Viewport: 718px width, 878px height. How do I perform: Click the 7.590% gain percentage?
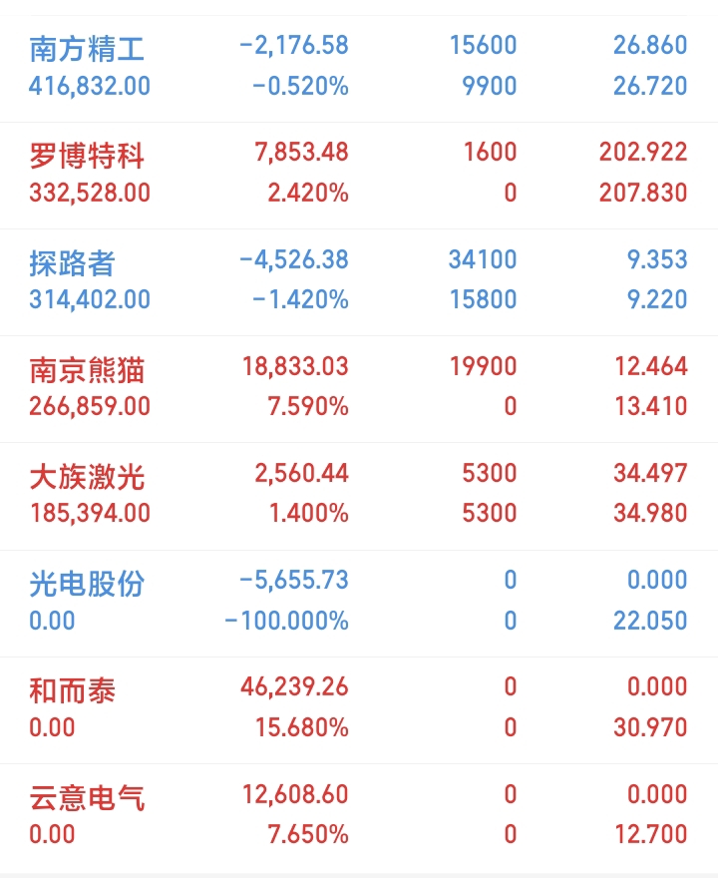click(308, 406)
